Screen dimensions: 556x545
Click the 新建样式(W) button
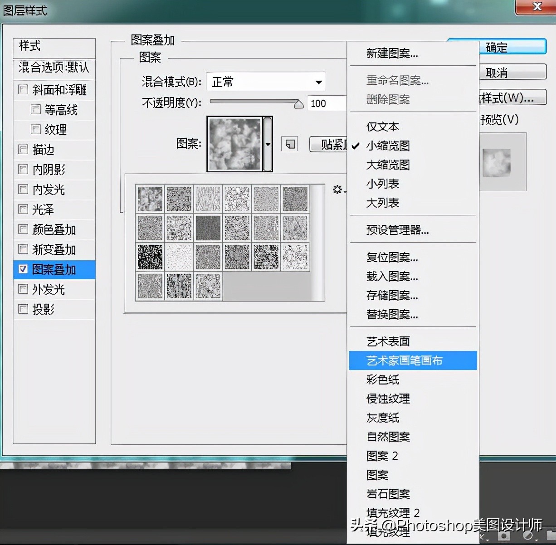pyautogui.click(x=512, y=97)
